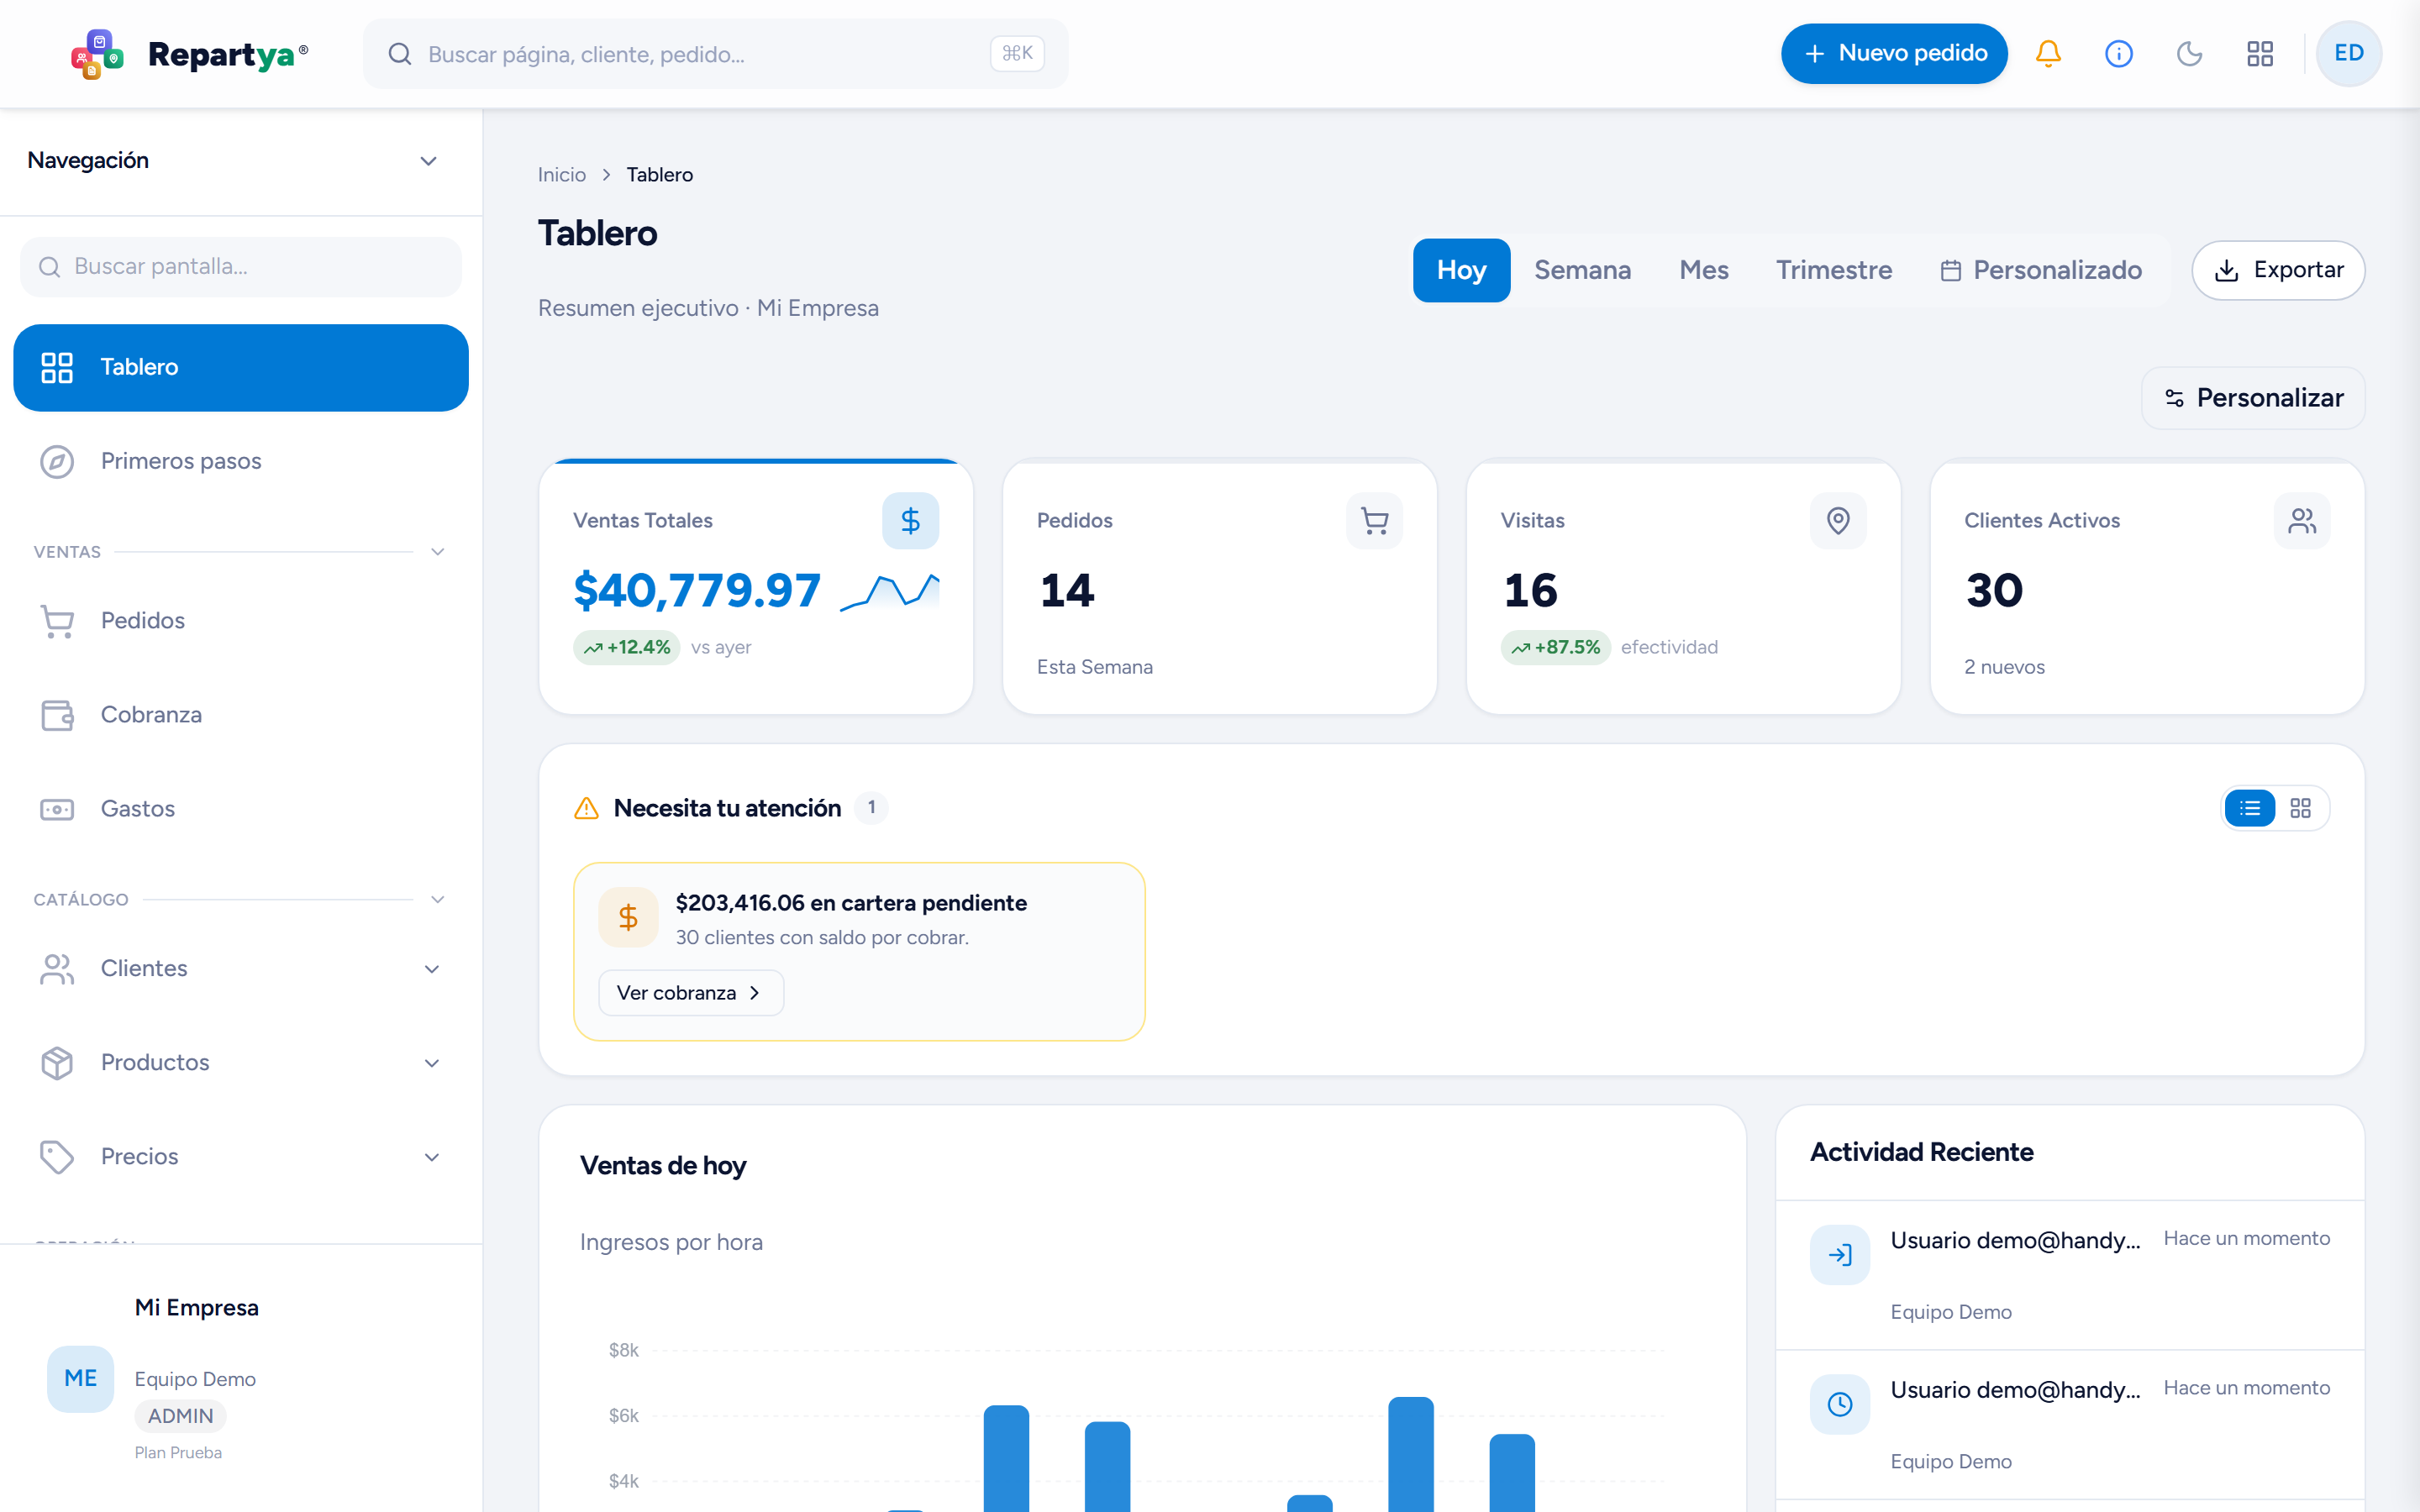The height and width of the screenshot is (1512, 2420).
Task: Expand the Precios submenu
Action: 432,1157
